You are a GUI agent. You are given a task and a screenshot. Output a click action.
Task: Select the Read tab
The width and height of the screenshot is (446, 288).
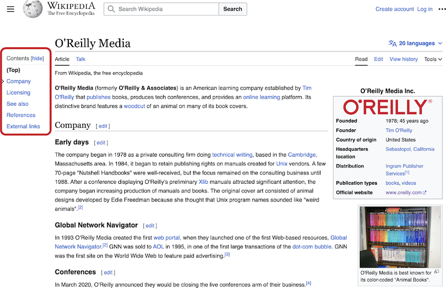(x=361, y=59)
